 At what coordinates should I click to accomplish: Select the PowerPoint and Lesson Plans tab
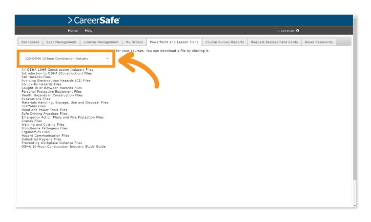click(x=174, y=42)
